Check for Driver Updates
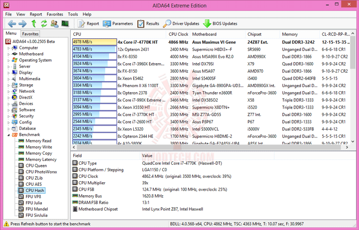The height and width of the screenshot is (230, 359). (x=181, y=23)
